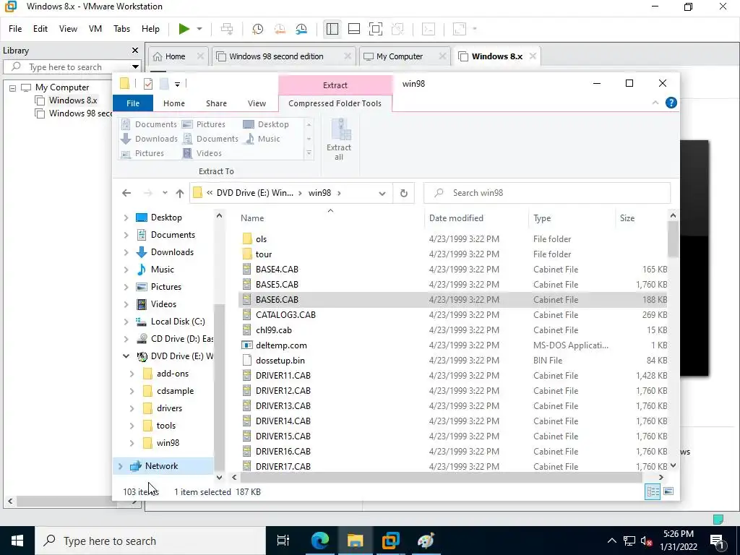The image size is (740, 555).
Task: Toggle the thumbnail bar view icon
Action: 354,29
